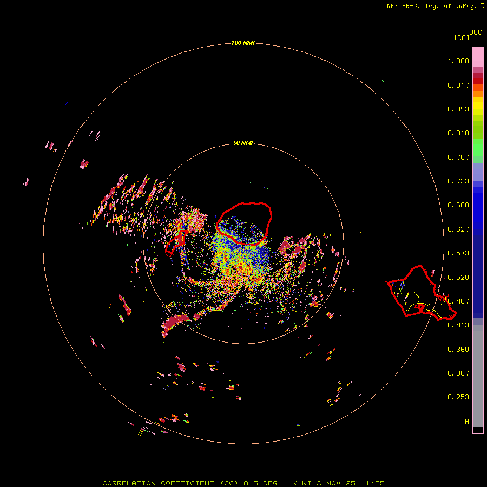Viewport: 487px width, 487px height.
Task: Pick the olive green swatch beside 0.840
Action: point(478,129)
